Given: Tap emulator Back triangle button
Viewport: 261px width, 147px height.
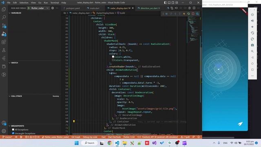Looking at the screenshot, I should pyautogui.click(x=252, y=58).
